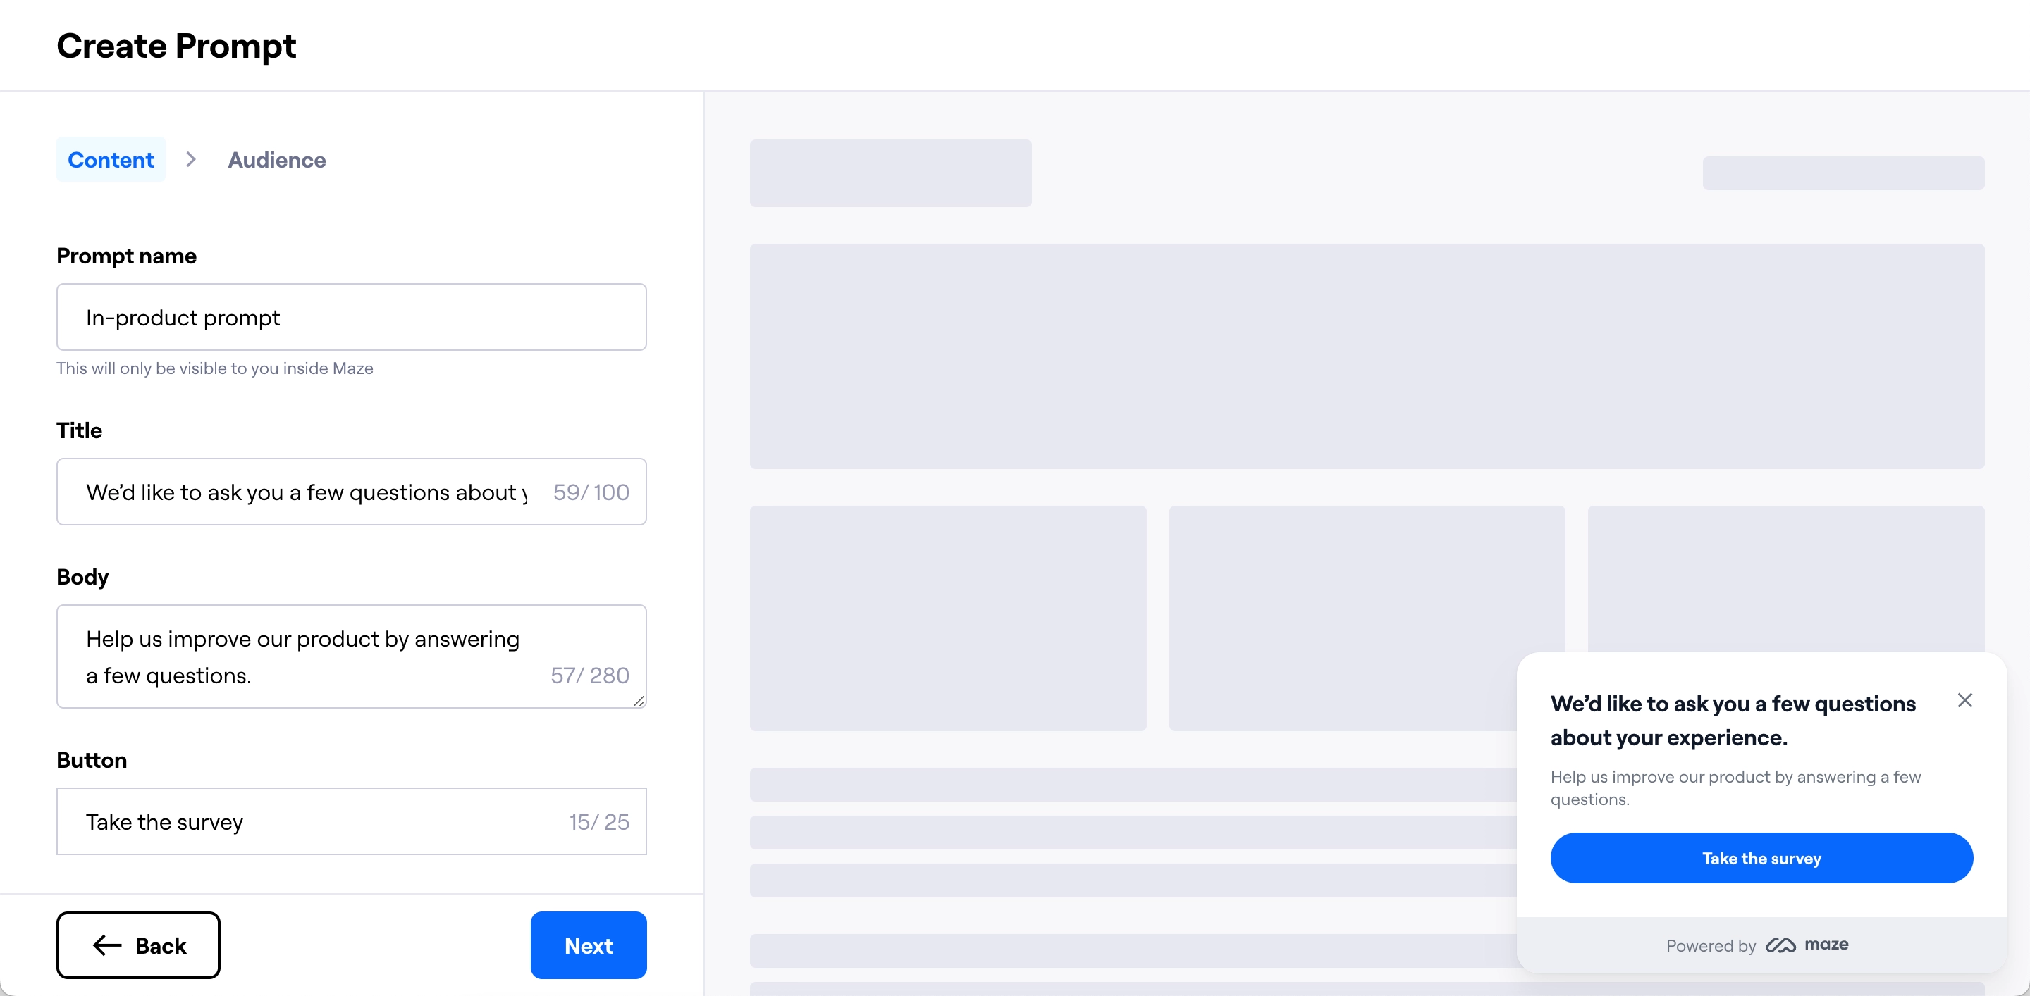Focus the Prompt name input field

coord(352,317)
